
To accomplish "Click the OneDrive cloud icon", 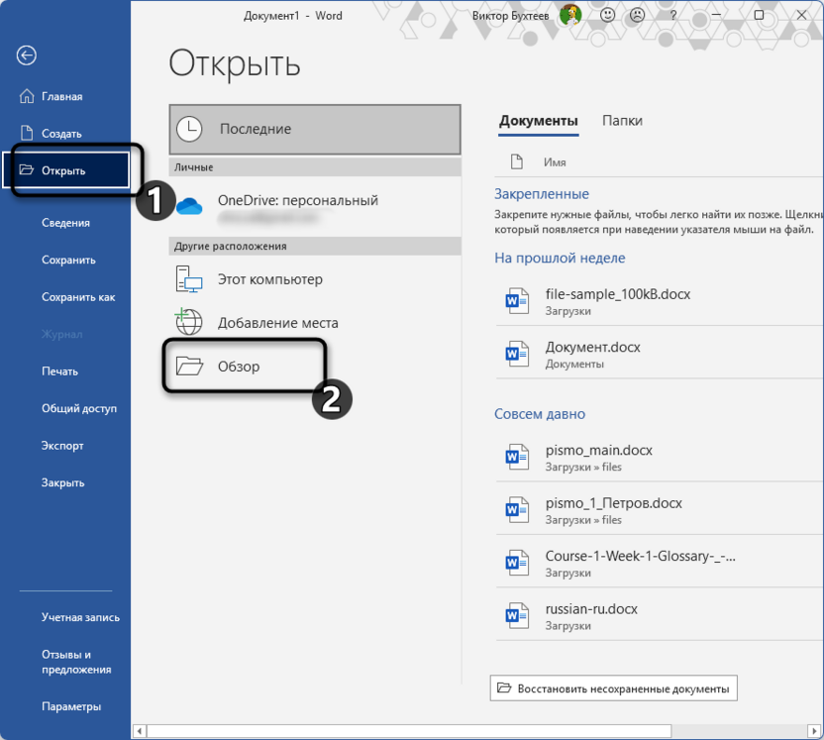I will click(189, 206).
